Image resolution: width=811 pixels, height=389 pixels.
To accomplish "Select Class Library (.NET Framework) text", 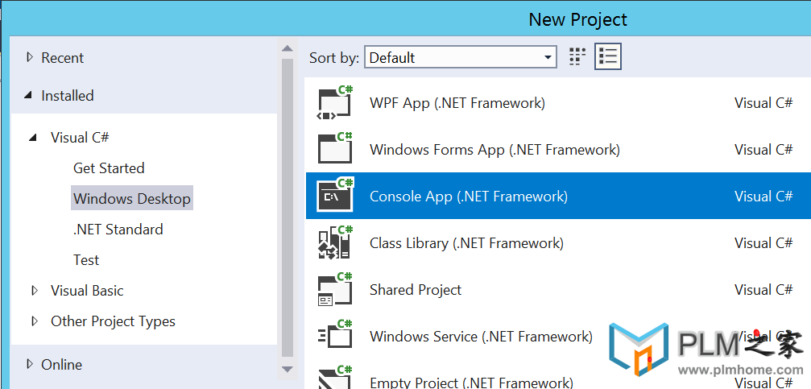I will [466, 243].
